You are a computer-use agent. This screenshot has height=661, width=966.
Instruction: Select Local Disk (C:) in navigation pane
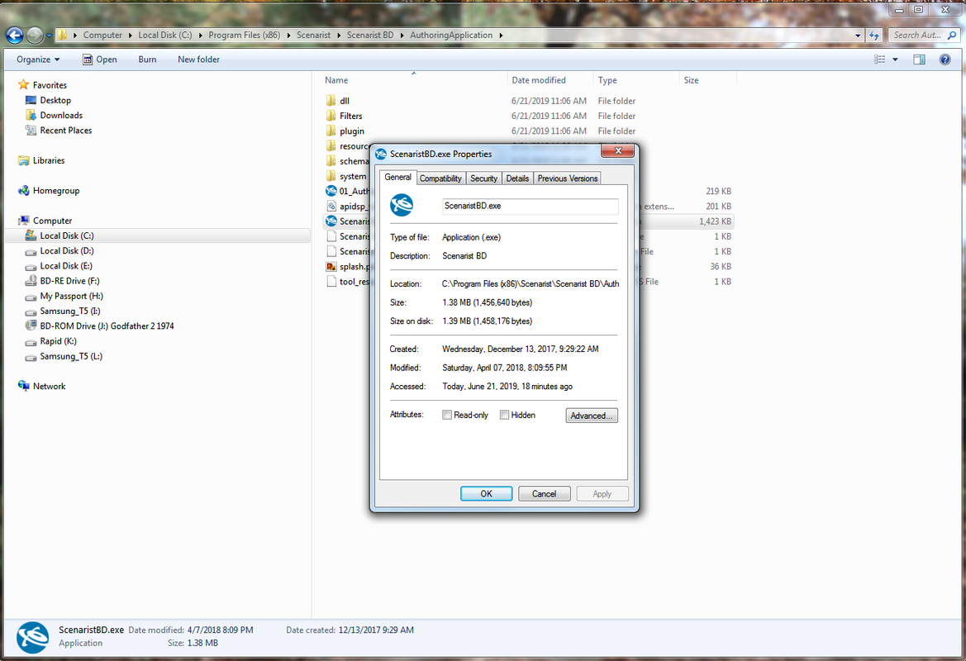click(x=158, y=235)
